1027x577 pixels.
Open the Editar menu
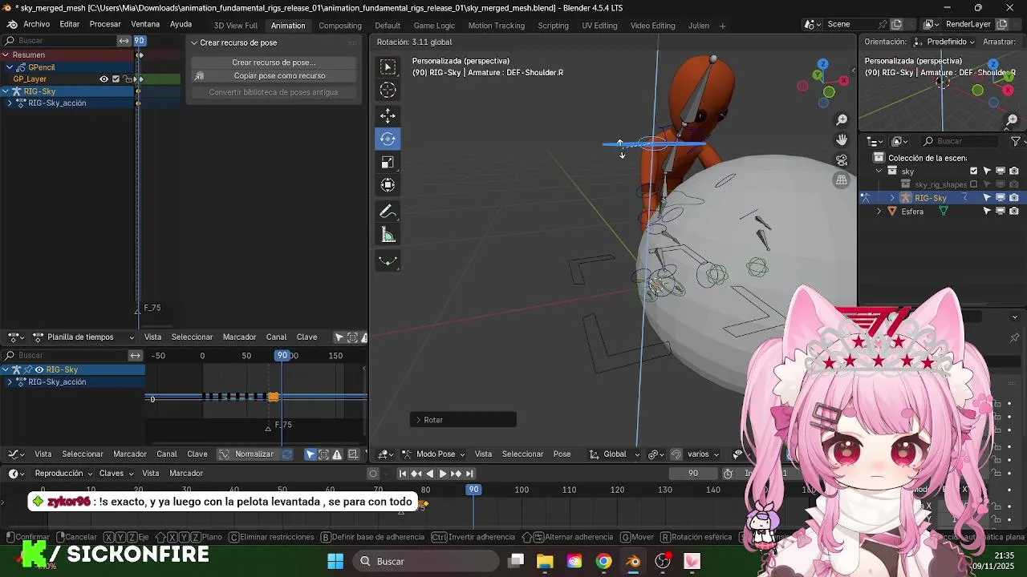[x=70, y=25]
